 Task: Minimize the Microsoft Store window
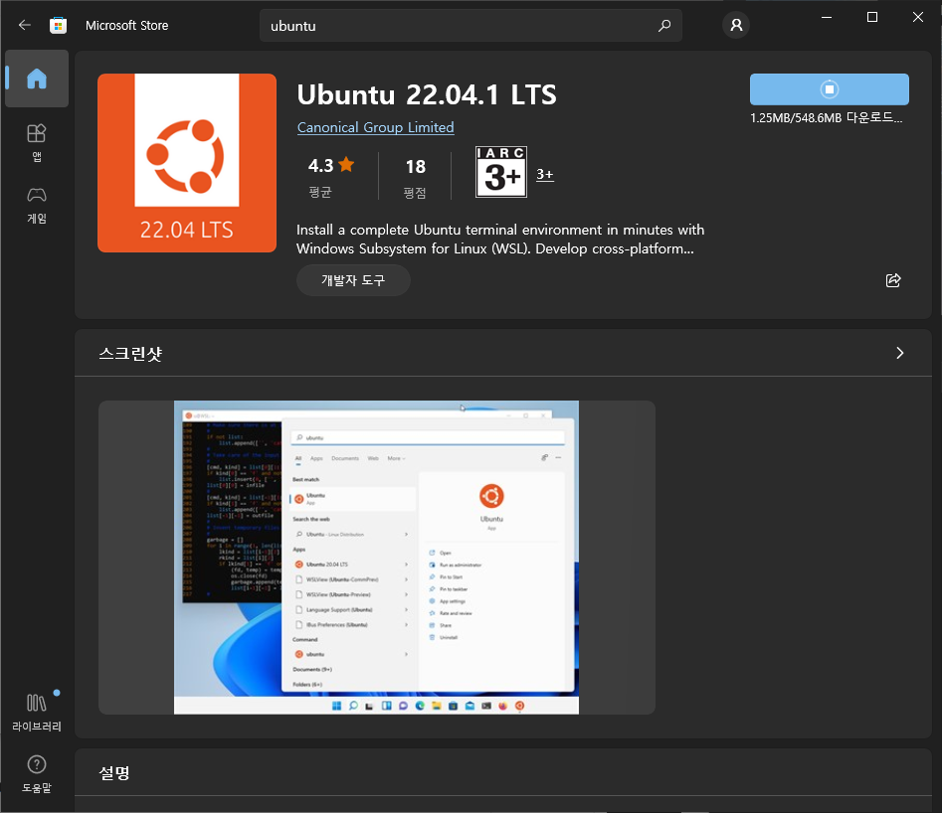click(827, 17)
